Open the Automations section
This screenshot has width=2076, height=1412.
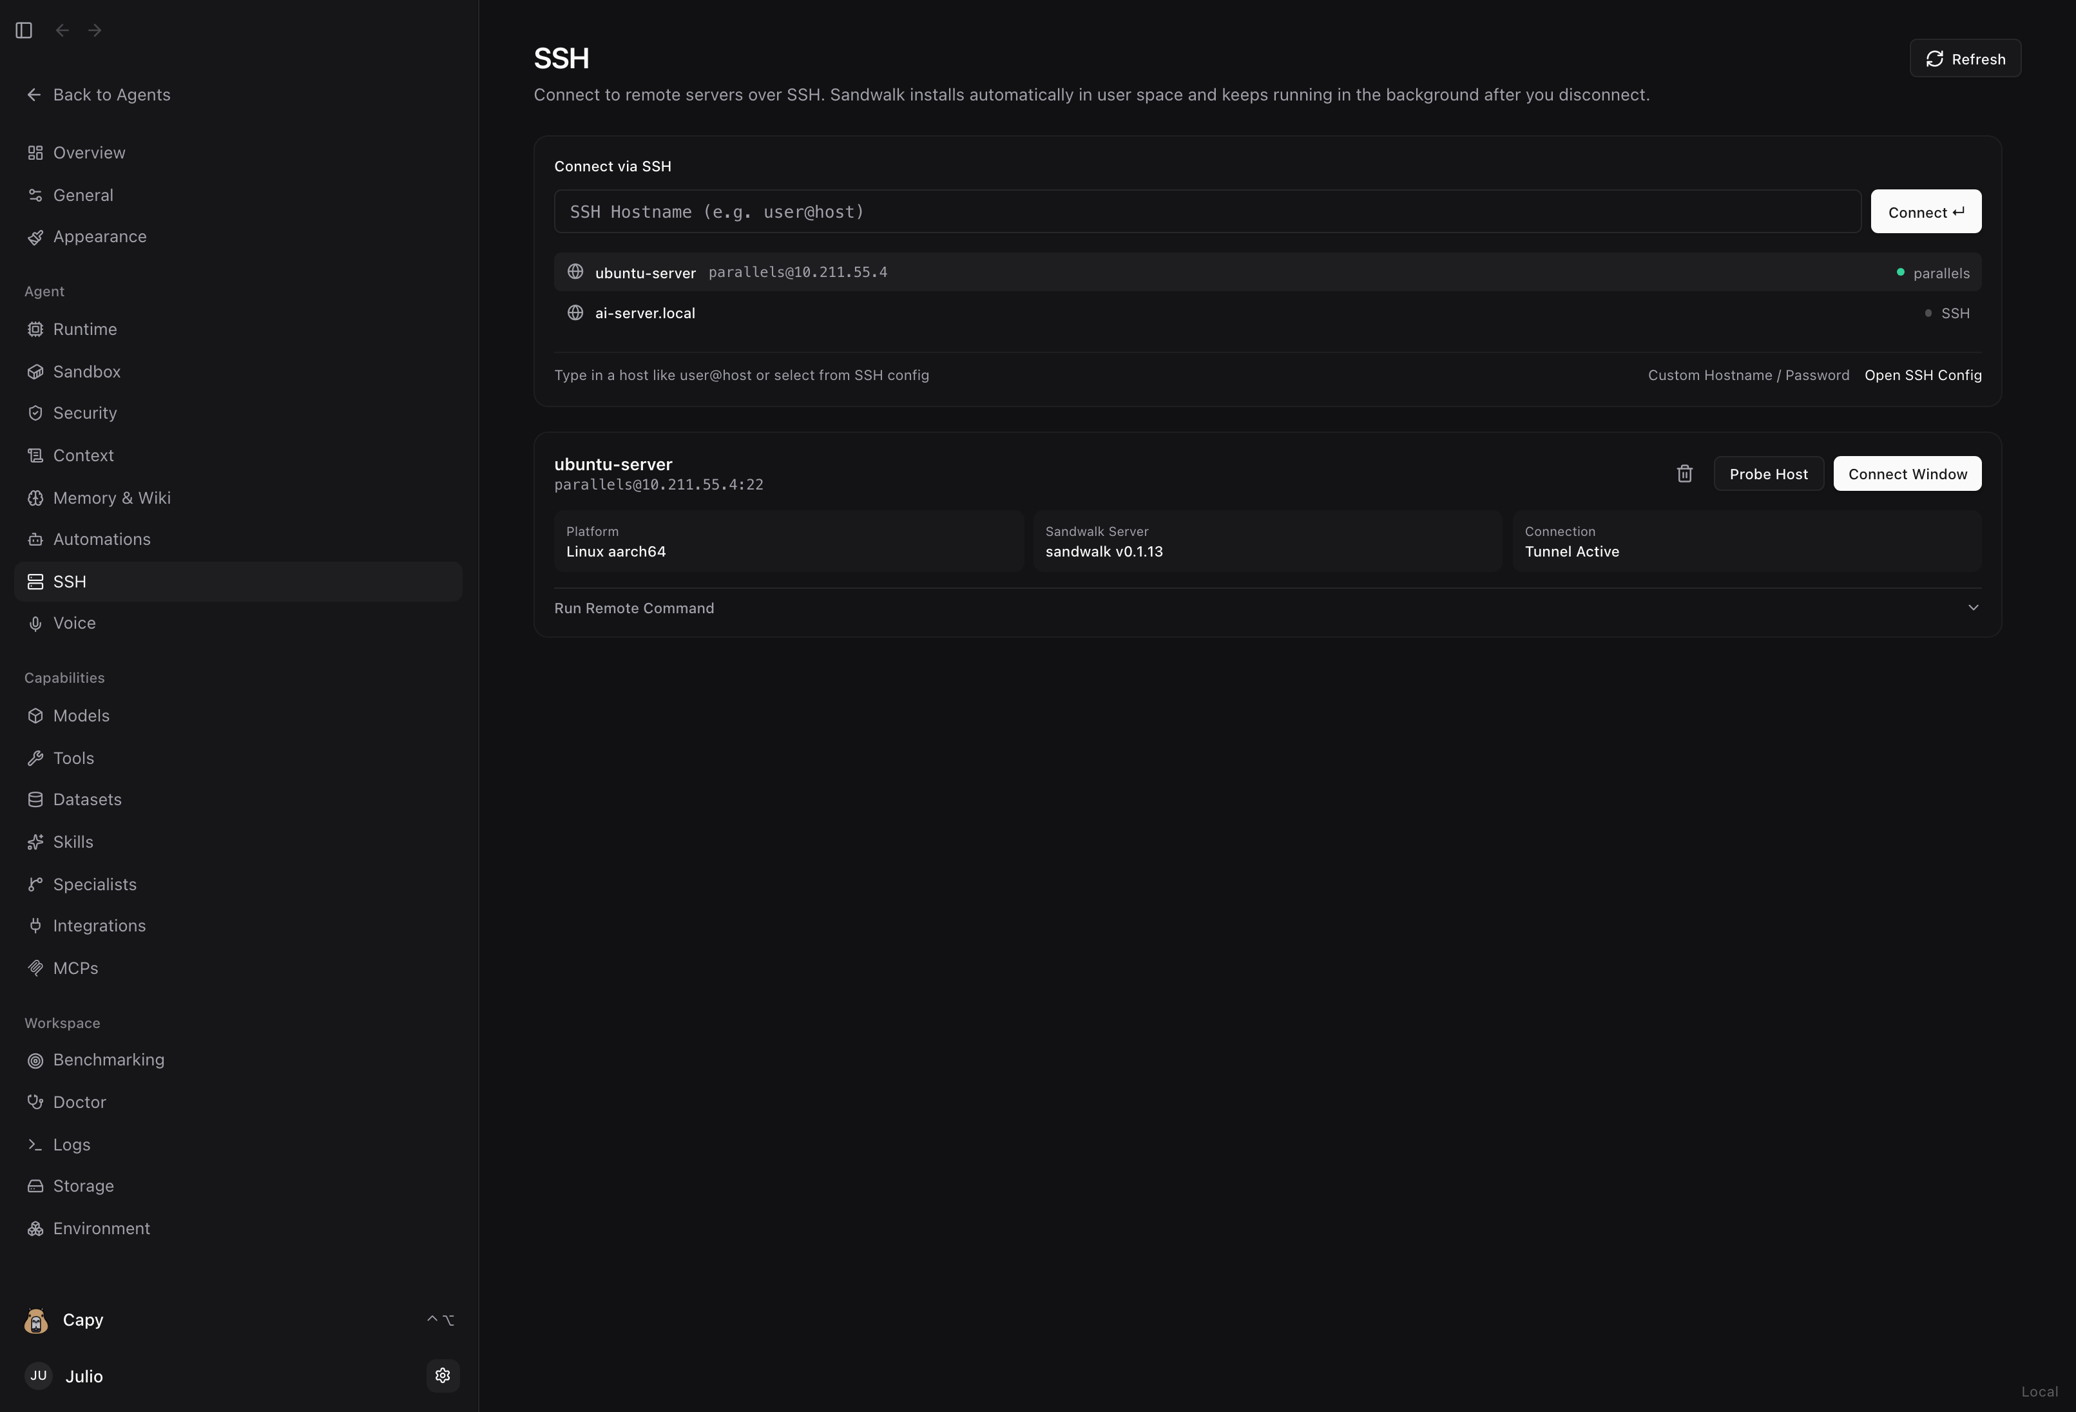(238, 539)
